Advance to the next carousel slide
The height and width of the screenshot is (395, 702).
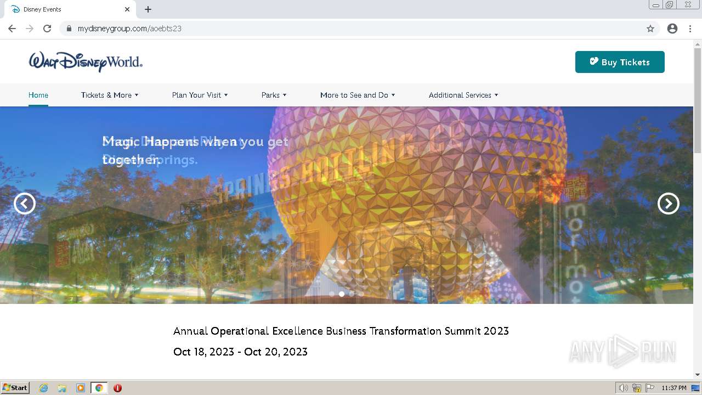pyautogui.click(x=668, y=204)
